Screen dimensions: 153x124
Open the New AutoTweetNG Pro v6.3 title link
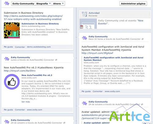pyautogui.click(x=37, y=75)
